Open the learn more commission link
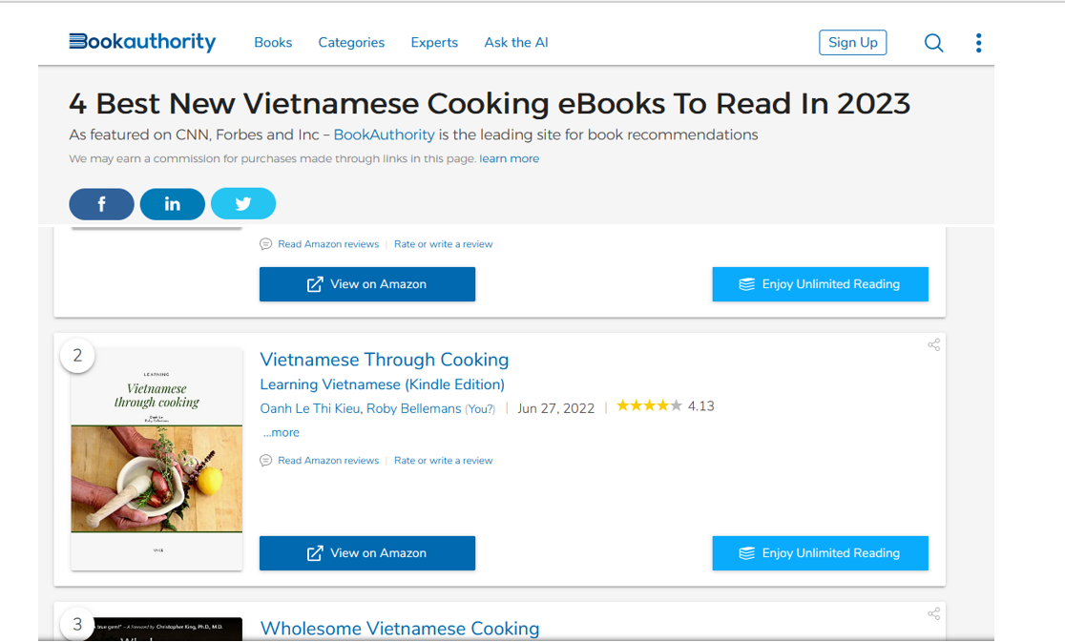1065x642 pixels. pyautogui.click(x=510, y=158)
